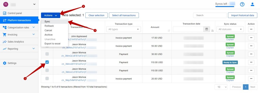Choose Archive from the Actions menu
This screenshot has width=260, height=93.
click(55, 35)
